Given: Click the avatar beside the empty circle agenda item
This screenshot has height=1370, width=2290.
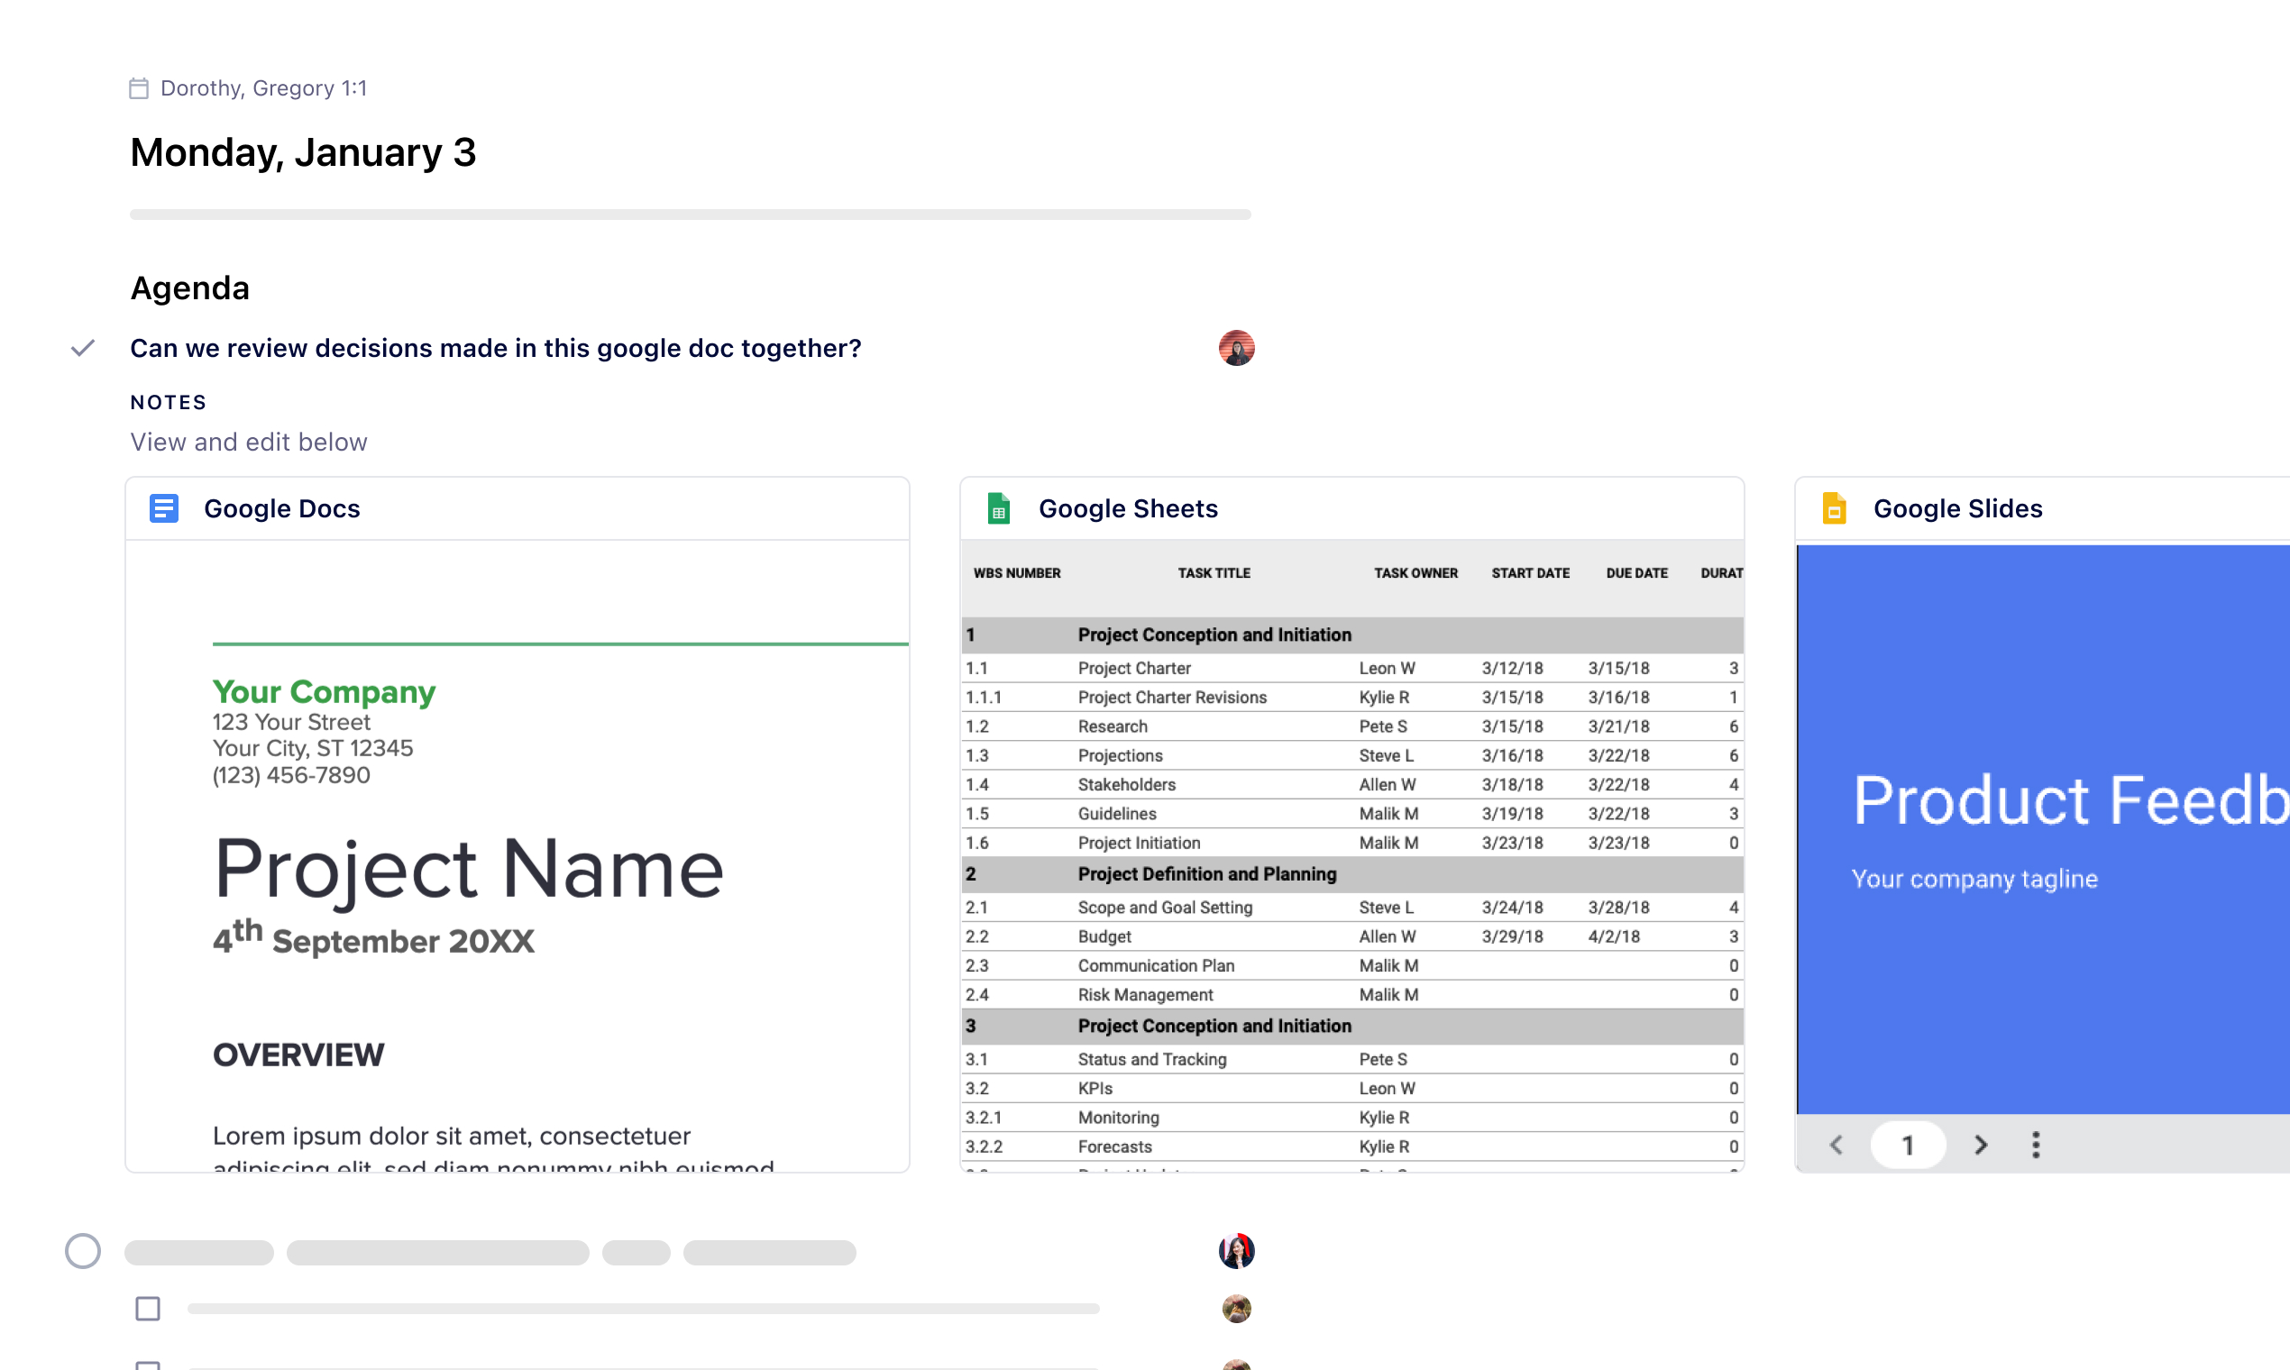Looking at the screenshot, I should tap(1236, 1252).
